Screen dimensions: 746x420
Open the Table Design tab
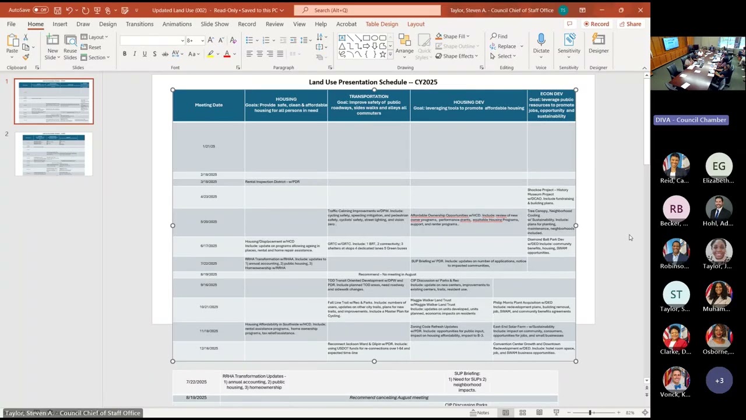382,24
